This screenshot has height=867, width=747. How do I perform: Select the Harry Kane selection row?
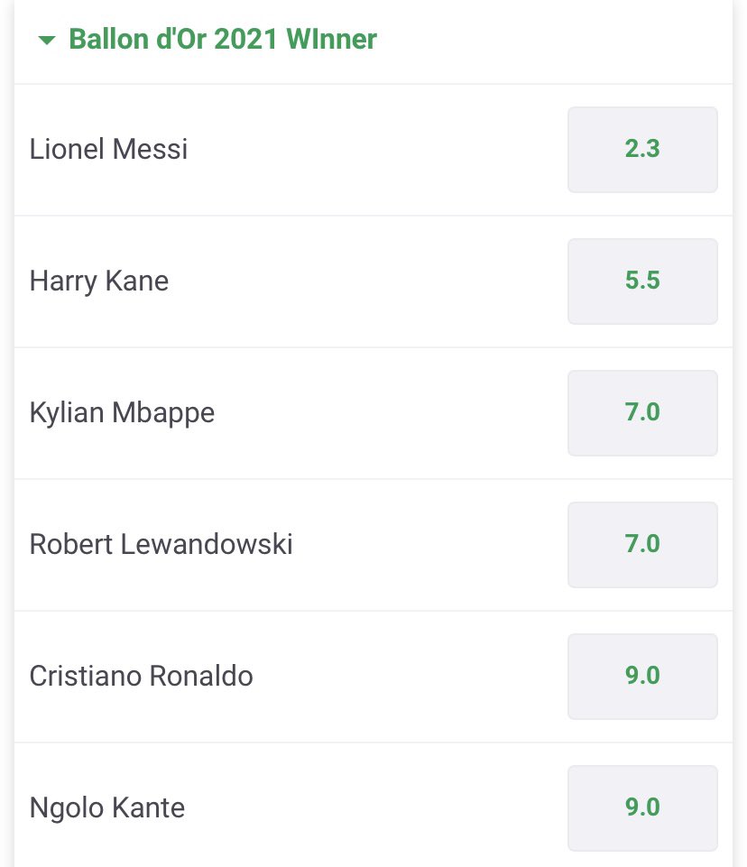pos(361,281)
